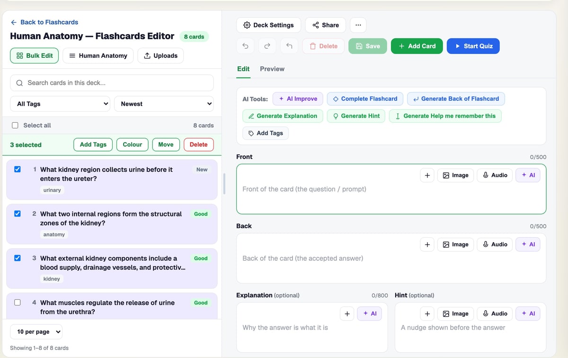This screenshot has width=568, height=358.
Task: Click the kidney tag on card 3
Action: pyautogui.click(x=52, y=279)
